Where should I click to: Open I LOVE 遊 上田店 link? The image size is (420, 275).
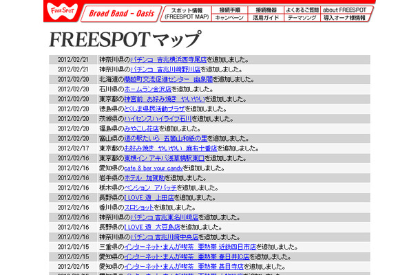click(x=149, y=198)
